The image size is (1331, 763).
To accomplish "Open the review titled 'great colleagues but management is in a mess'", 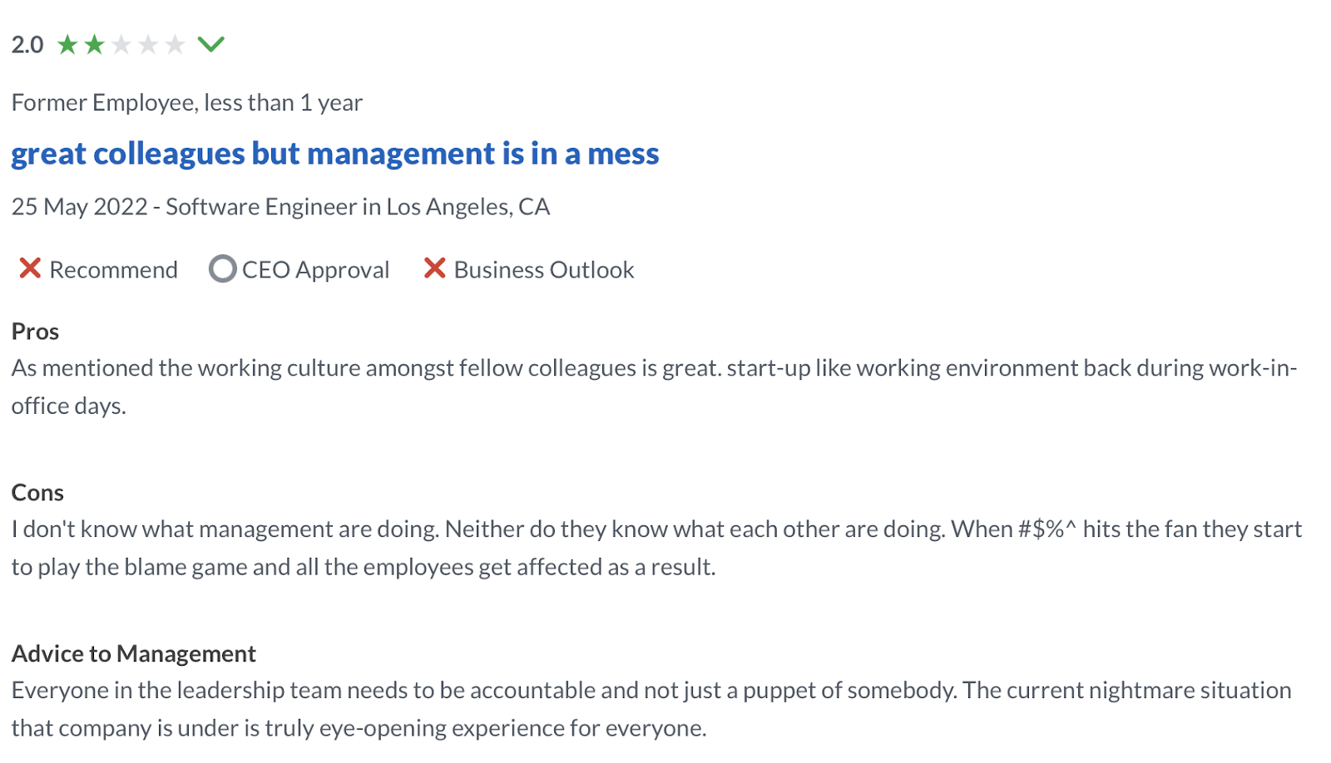I will click(334, 154).
